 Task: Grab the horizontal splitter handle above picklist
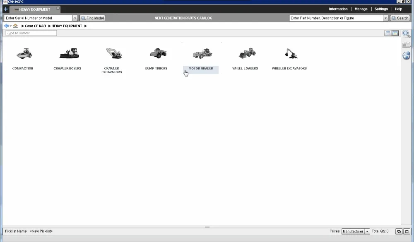(x=207, y=227)
